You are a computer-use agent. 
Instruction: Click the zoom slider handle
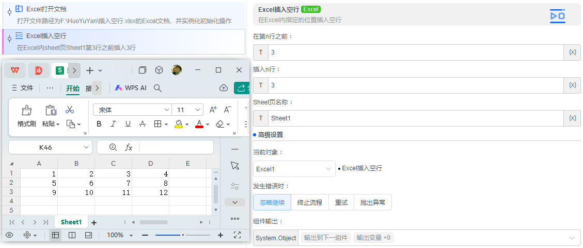[x=183, y=235]
